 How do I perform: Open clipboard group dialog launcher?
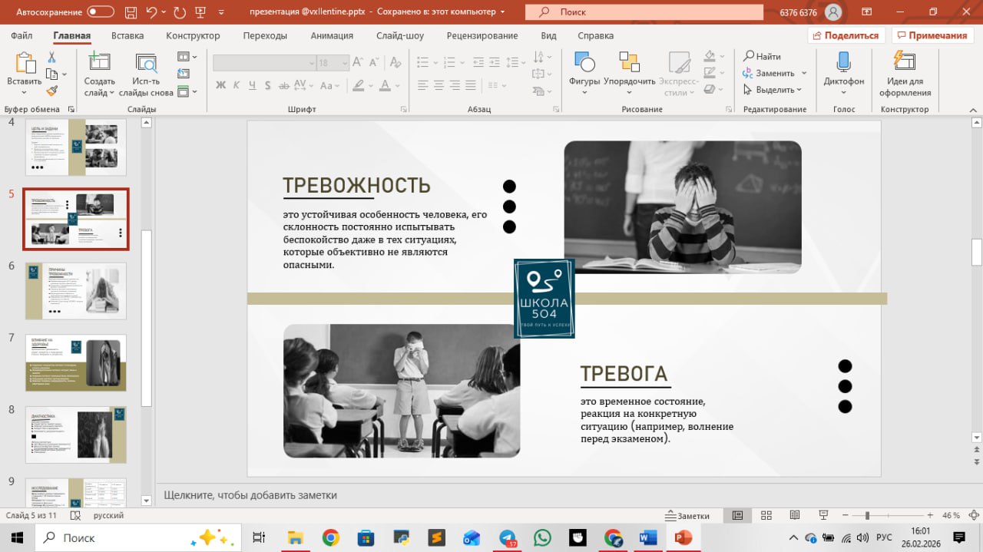[71, 110]
